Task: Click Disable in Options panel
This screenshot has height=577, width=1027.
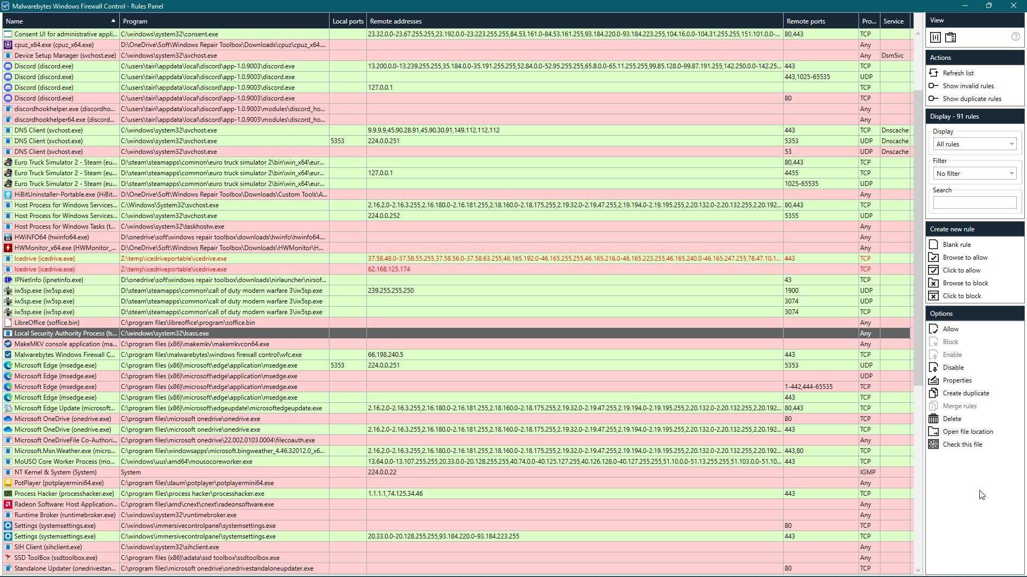Action: (x=953, y=368)
